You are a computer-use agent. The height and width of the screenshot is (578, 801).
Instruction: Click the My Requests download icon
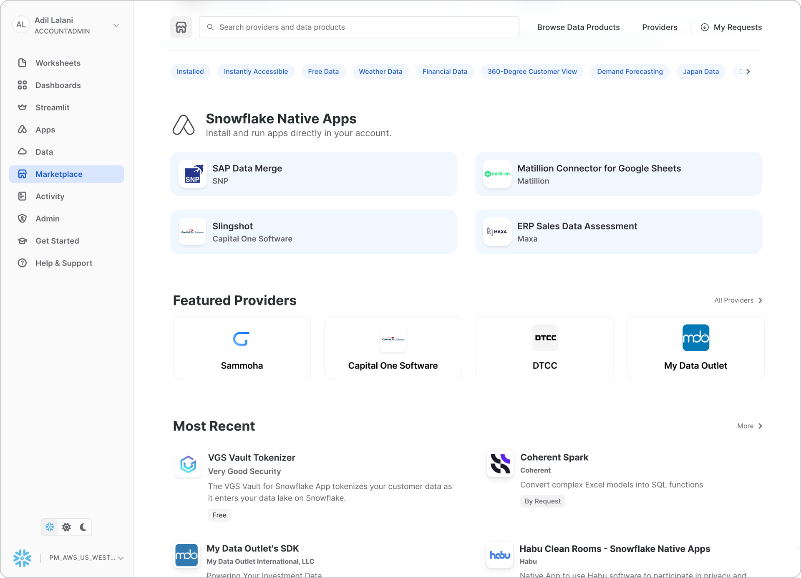(x=705, y=27)
